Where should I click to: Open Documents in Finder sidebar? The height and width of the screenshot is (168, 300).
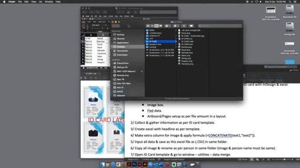tap(122, 51)
